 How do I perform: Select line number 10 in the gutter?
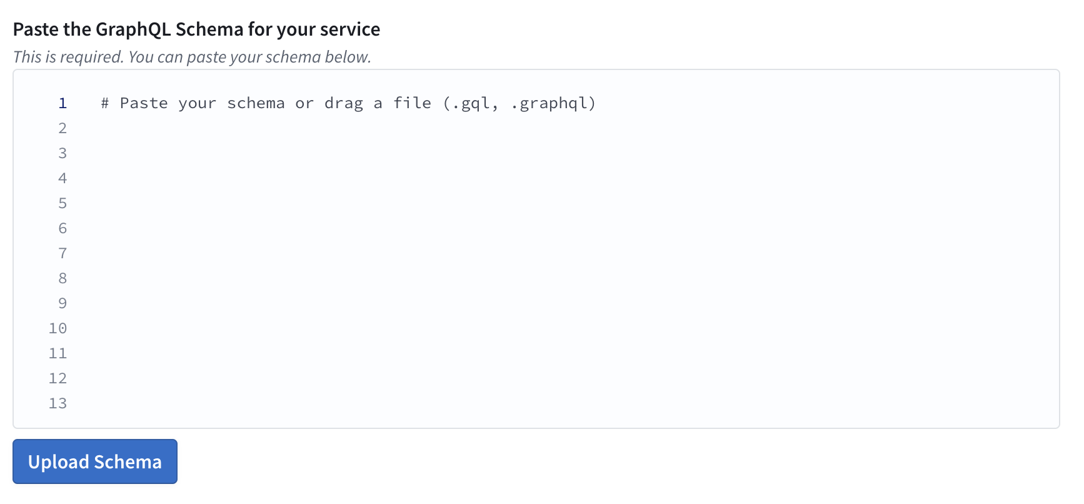pos(58,328)
